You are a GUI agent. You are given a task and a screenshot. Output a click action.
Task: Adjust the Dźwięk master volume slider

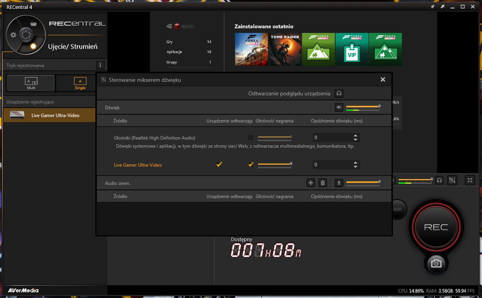click(x=363, y=107)
